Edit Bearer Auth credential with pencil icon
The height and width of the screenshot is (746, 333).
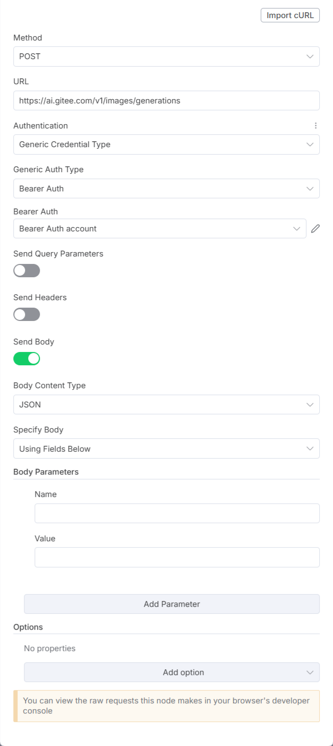[315, 229]
